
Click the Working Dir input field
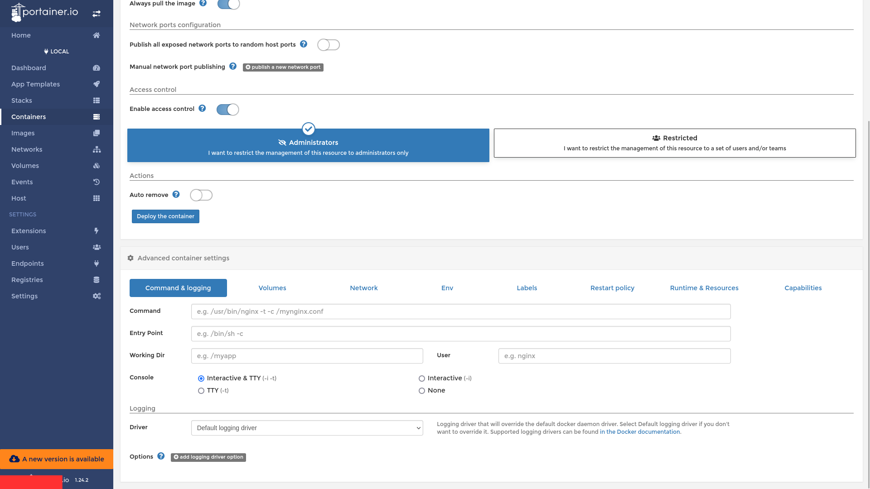click(306, 356)
